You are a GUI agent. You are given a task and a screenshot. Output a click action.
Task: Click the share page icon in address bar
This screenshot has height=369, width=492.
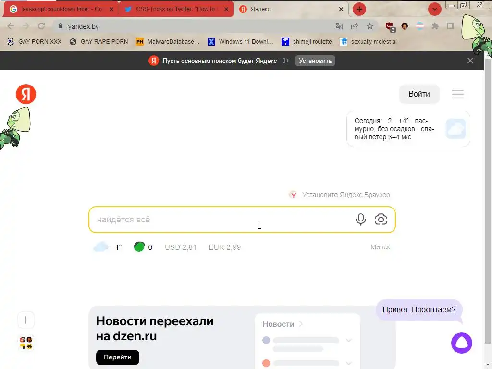[355, 26]
